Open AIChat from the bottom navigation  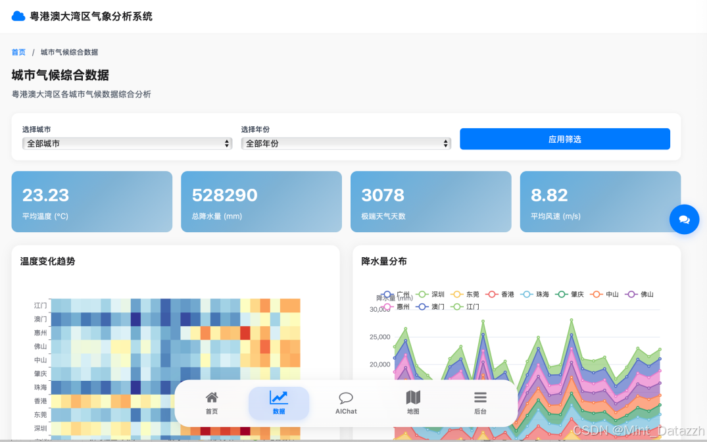coord(346,403)
